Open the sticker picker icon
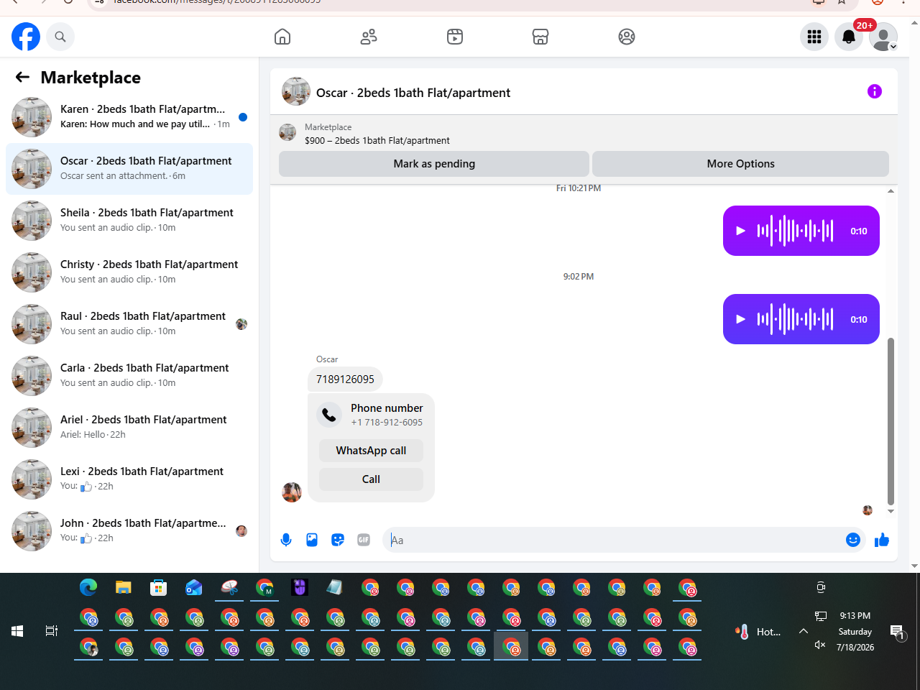Viewport: 920px width, 690px height. [x=338, y=540]
